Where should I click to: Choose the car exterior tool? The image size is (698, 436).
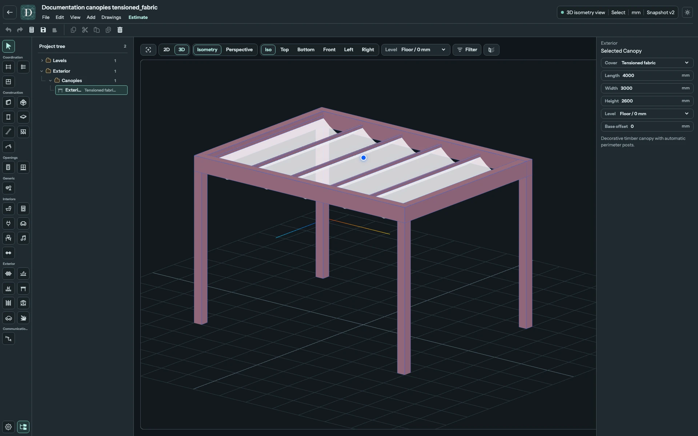pos(8,318)
